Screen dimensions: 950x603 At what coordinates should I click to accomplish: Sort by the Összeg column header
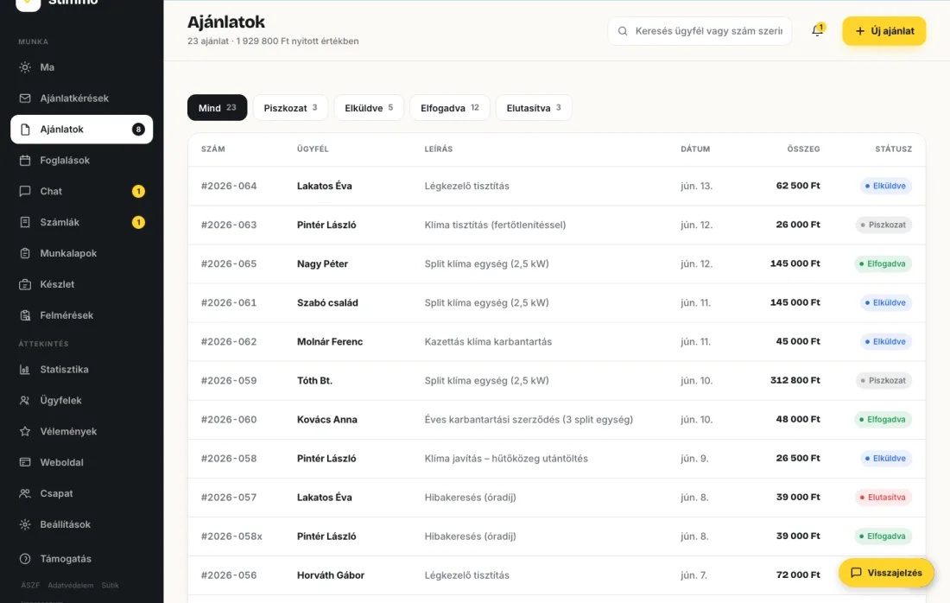click(x=803, y=149)
